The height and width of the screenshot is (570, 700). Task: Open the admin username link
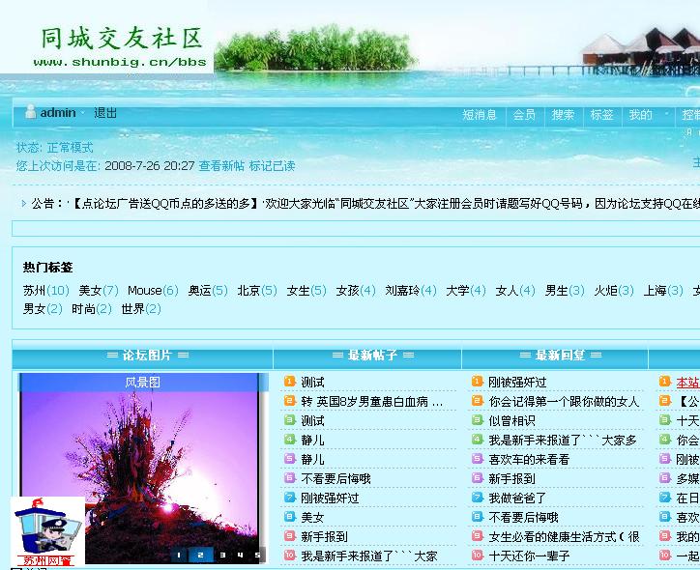[58, 113]
